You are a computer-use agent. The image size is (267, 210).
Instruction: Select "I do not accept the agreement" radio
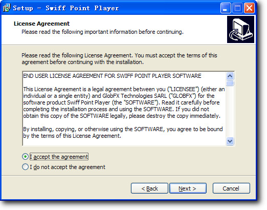(x=25, y=167)
